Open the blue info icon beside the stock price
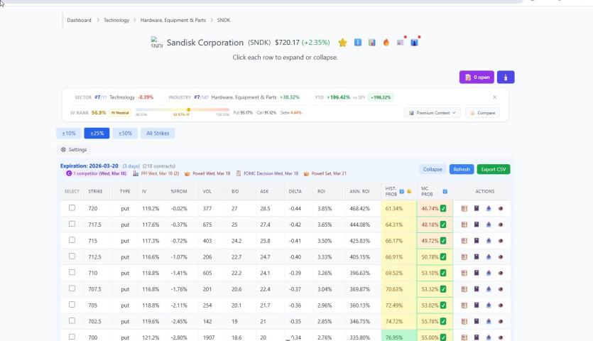This screenshot has width=593, height=341. 358,43
